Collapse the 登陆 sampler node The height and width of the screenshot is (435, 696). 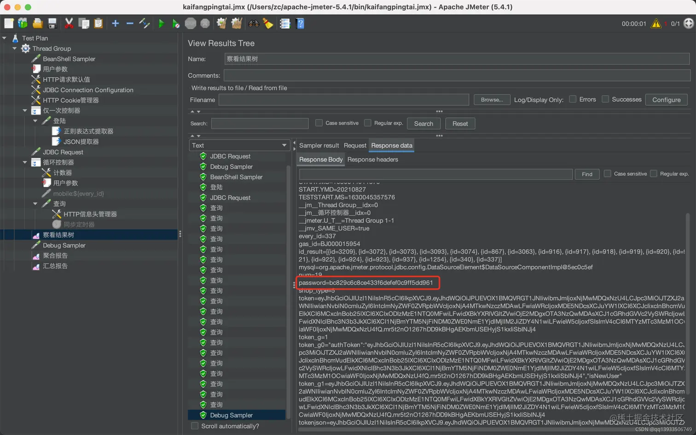tap(35, 121)
